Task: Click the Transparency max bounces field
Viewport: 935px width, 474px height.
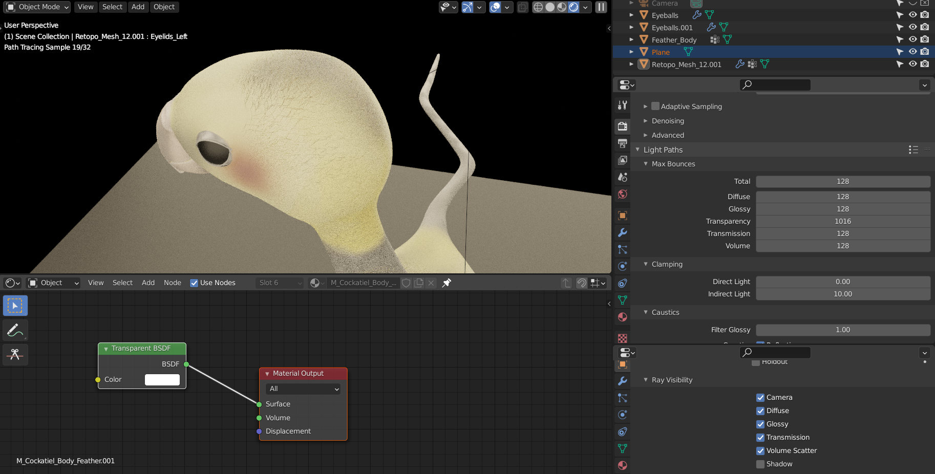Action: click(x=842, y=221)
